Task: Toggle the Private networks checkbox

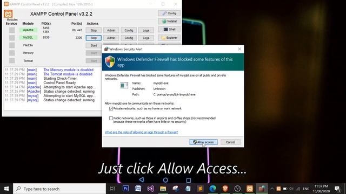Action: (x=111, y=108)
